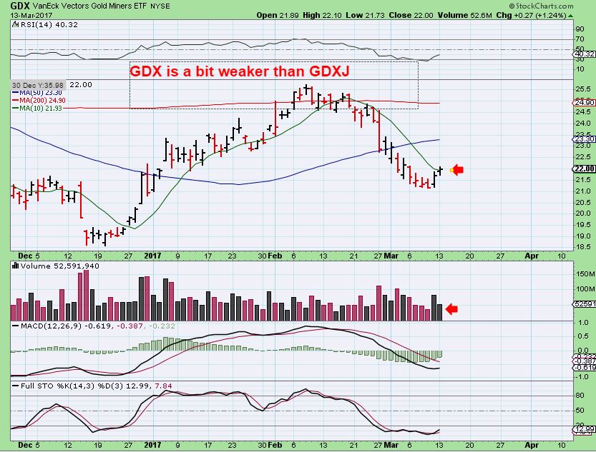Click the 90 level on the RSI axis
The height and width of the screenshot is (452, 596).
(580, 29)
